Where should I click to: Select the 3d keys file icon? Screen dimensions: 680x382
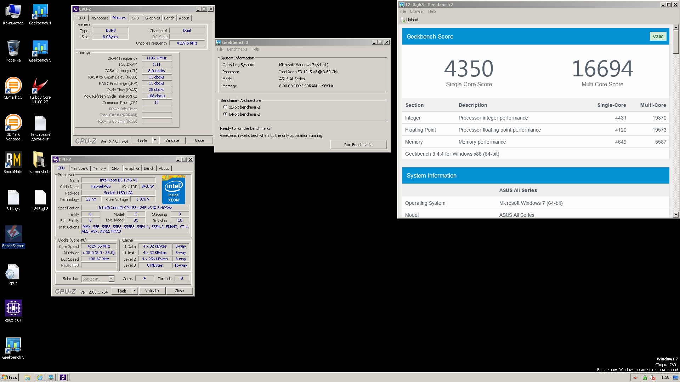pyautogui.click(x=13, y=200)
